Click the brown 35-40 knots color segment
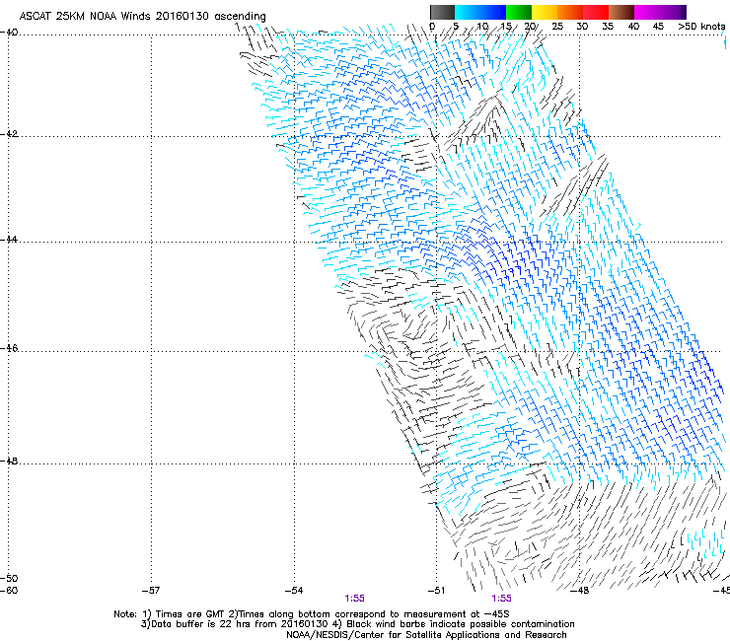Screen dimensions: 730x641 tap(621, 12)
